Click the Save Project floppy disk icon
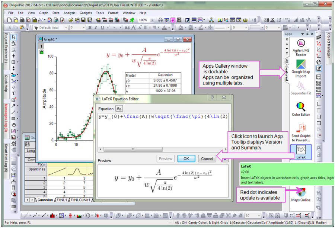 click(x=83, y=20)
